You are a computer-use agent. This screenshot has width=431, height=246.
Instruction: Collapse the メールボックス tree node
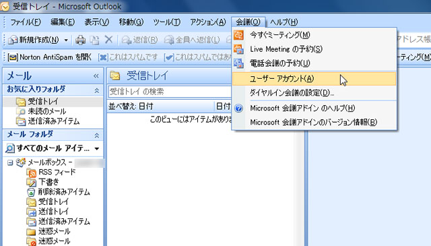coord(10,162)
